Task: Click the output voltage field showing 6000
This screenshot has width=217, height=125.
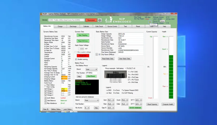Action: [81, 49]
